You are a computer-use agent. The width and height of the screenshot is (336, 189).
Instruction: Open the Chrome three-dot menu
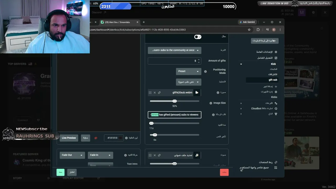(280, 30)
